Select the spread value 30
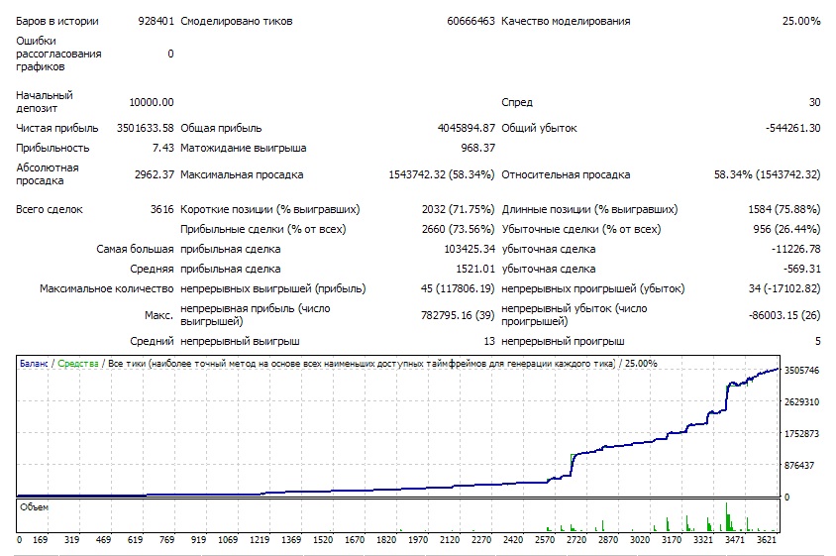The height and width of the screenshot is (556, 836). [814, 102]
